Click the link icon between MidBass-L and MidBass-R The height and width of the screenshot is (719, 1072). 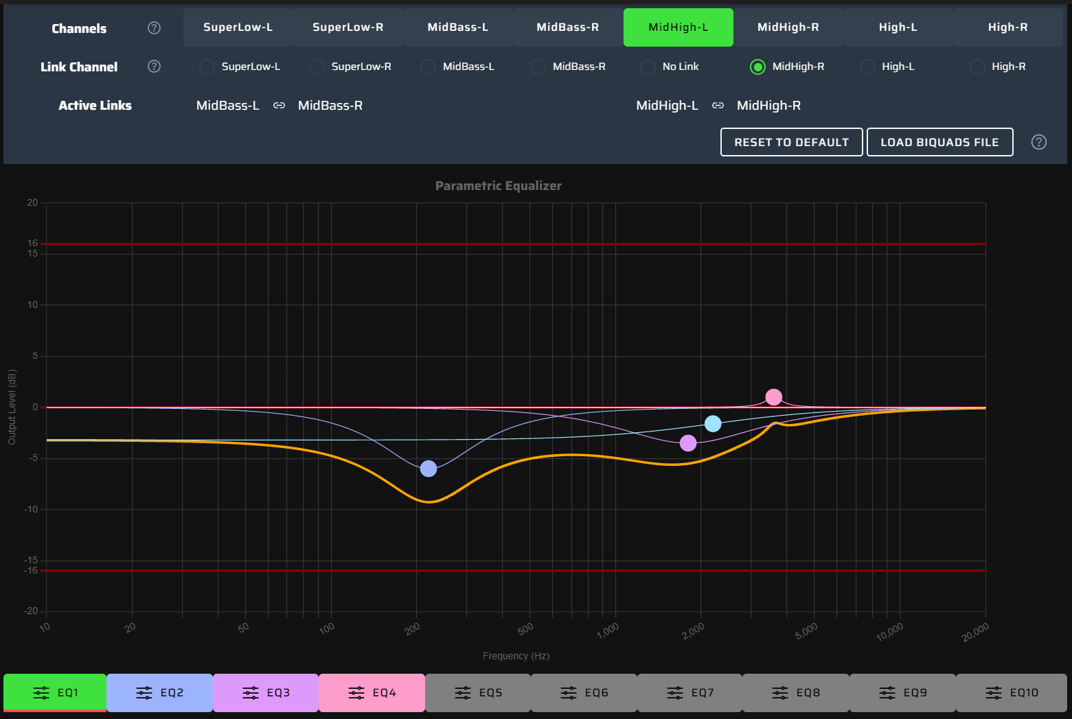pyautogui.click(x=279, y=106)
